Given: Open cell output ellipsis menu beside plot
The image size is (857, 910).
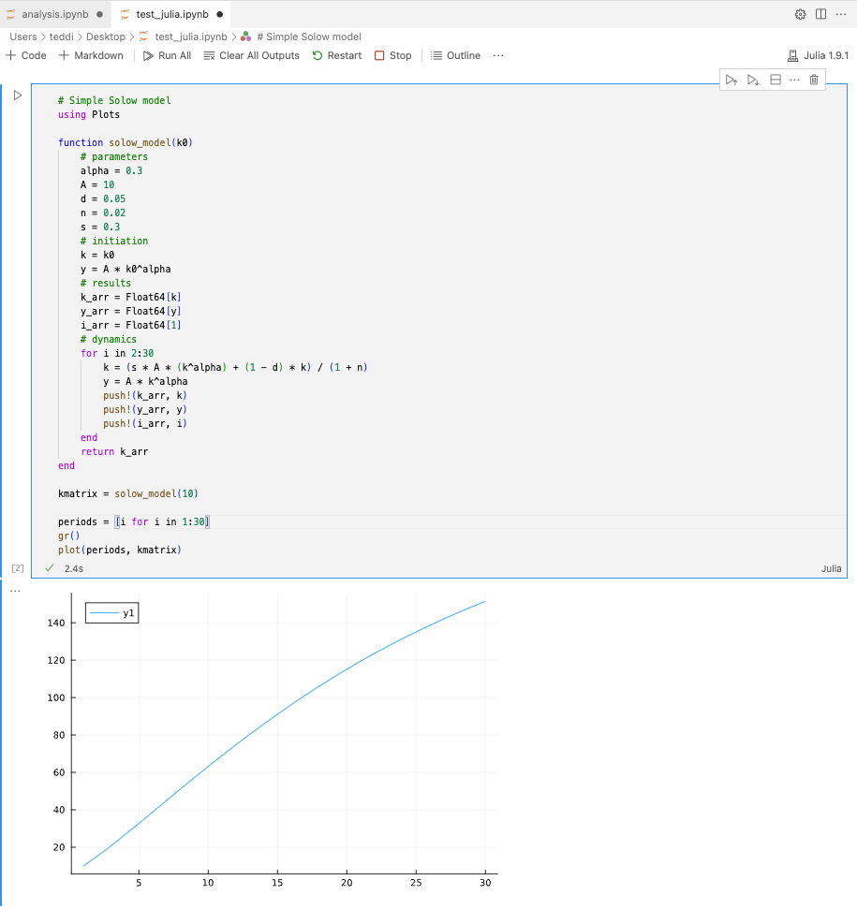Looking at the screenshot, I should (x=15, y=591).
